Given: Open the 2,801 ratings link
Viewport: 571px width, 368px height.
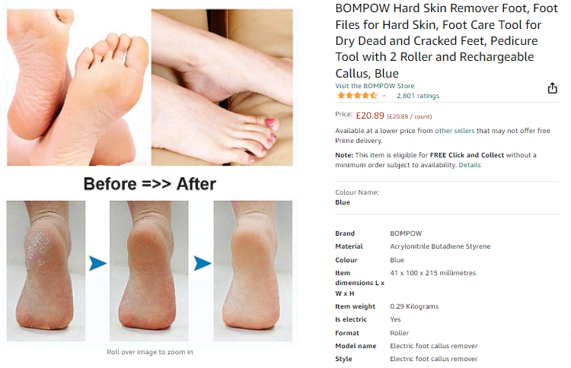Looking at the screenshot, I should click(x=418, y=96).
